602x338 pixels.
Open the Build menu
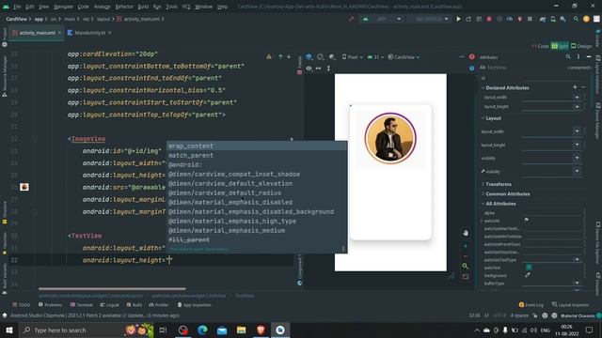coord(143,7)
